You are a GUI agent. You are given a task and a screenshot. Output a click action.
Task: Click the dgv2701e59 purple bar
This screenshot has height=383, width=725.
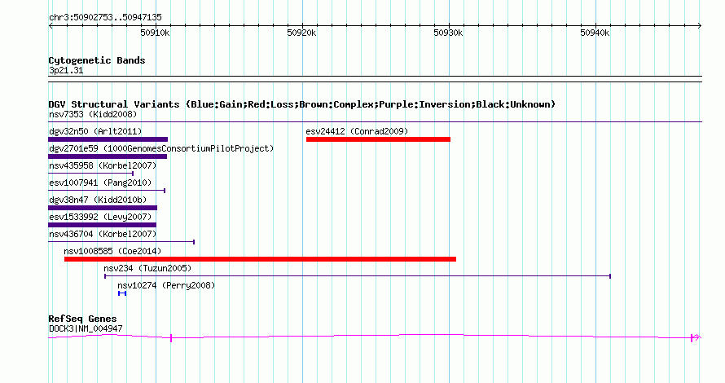[108, 156]
